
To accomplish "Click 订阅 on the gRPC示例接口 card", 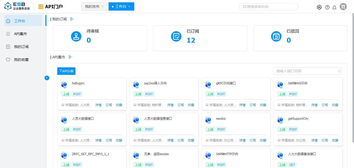I will click(x=253, y=105).
